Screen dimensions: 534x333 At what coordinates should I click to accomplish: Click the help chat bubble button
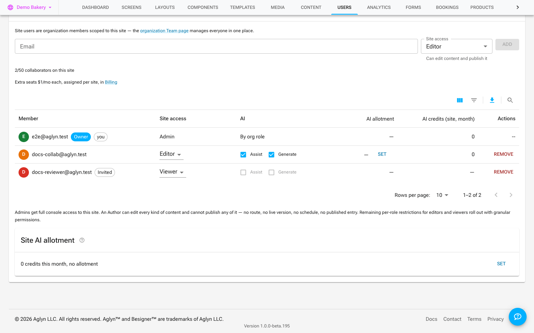(x=518, y=317)
